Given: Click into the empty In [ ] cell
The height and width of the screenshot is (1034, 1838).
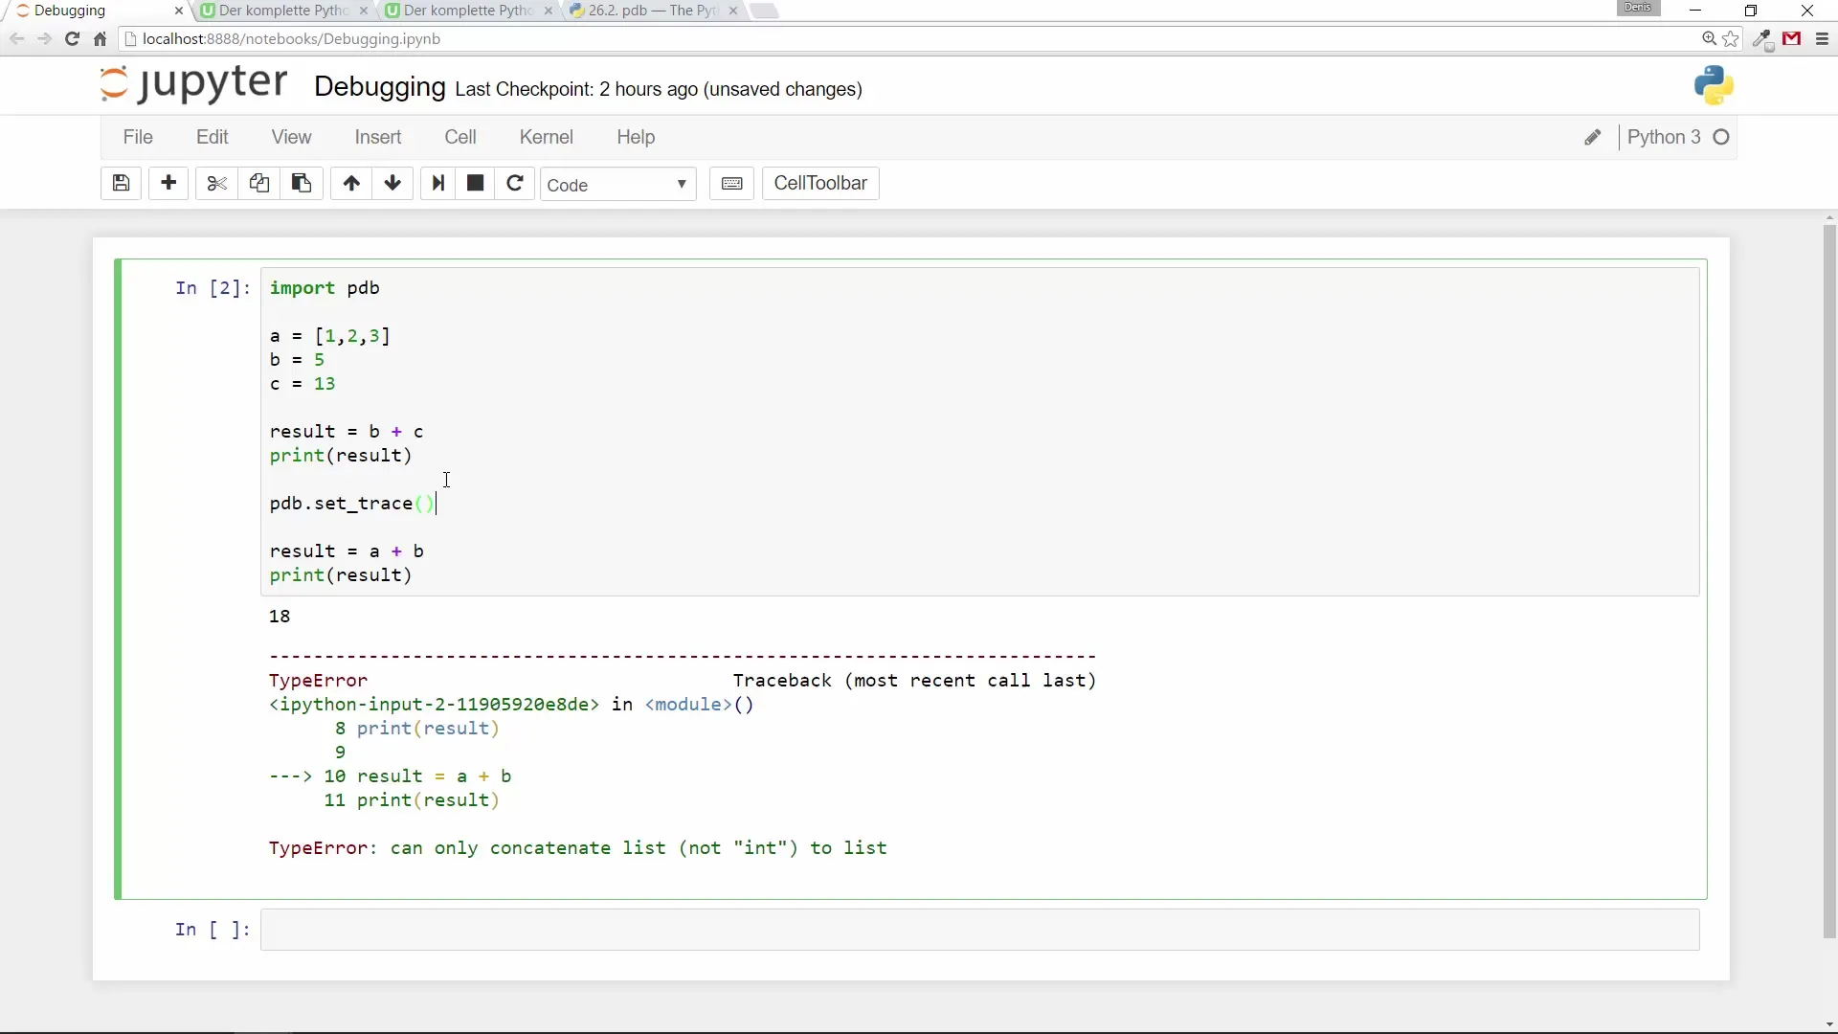Looking at the screenshot, I should coord(980,930).
